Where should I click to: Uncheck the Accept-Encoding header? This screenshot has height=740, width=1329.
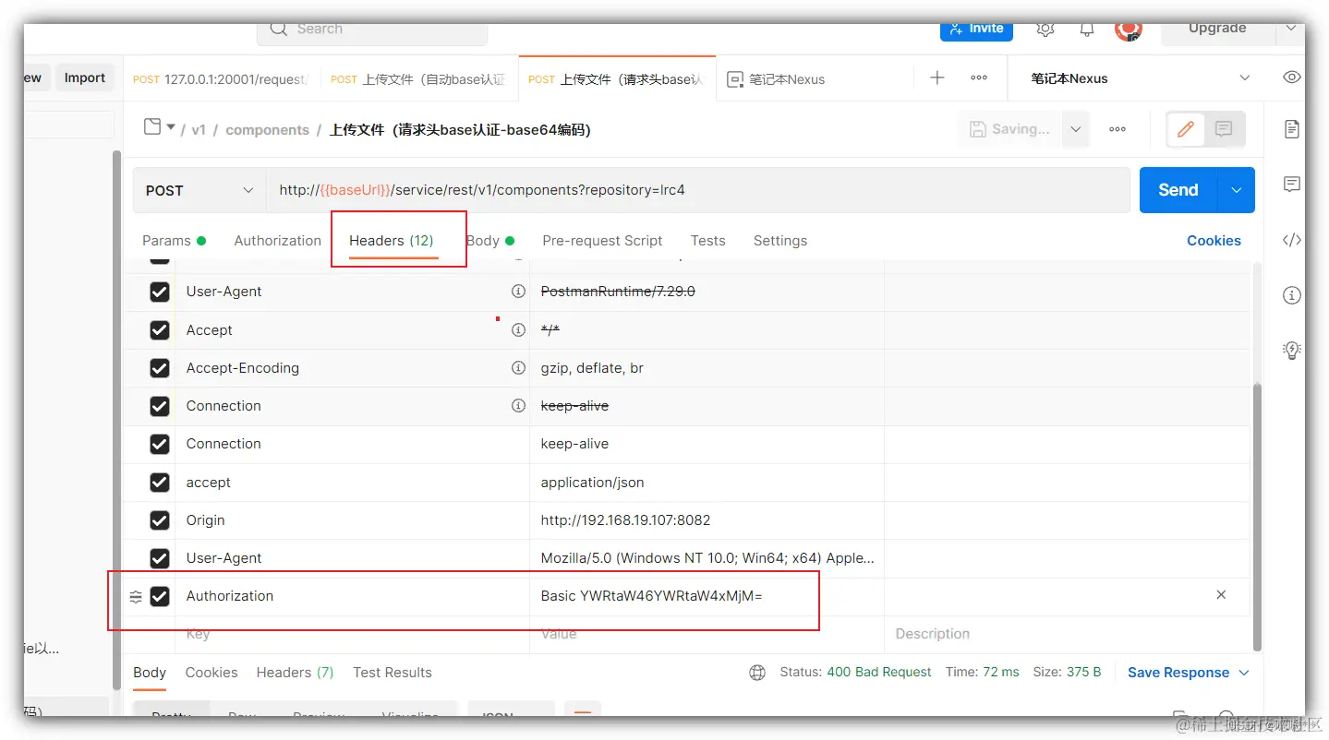[160, 368]
